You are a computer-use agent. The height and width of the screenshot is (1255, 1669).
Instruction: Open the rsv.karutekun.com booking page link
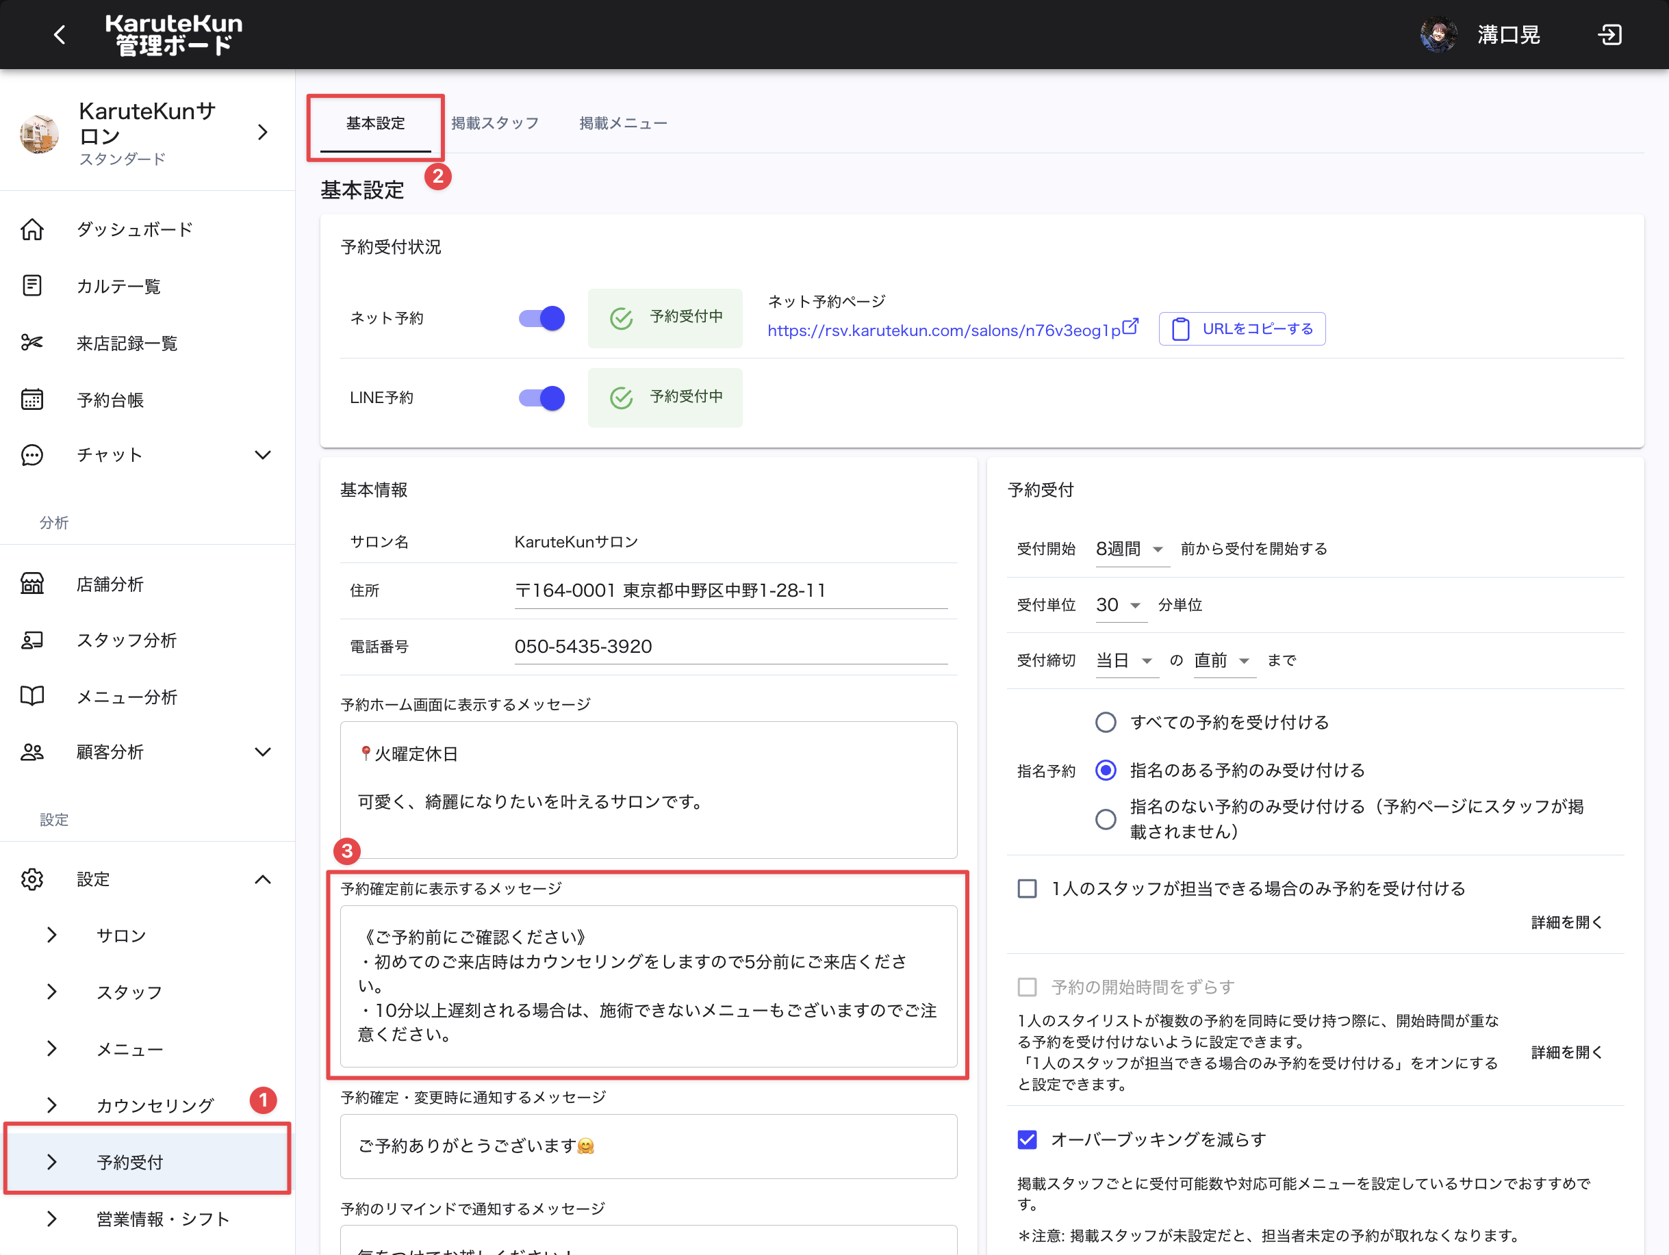pos(944,331)
